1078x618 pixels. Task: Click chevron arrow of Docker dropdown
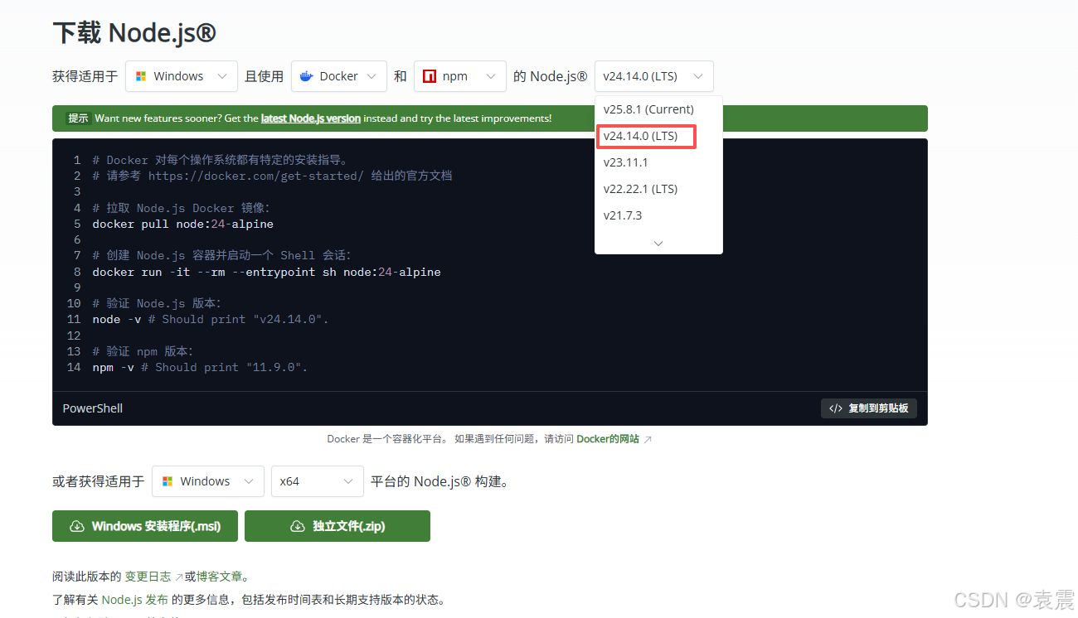pyautogui.click(x=371, y=76)
